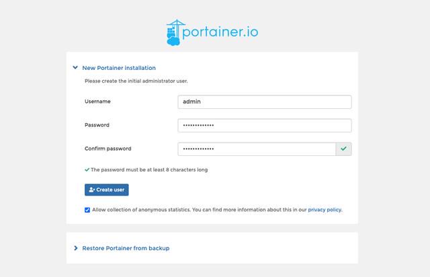Image resolution: width=430 pixels, height=277 pixels.
Task: Focus the Confirm password input field
Action: [257, 149]
